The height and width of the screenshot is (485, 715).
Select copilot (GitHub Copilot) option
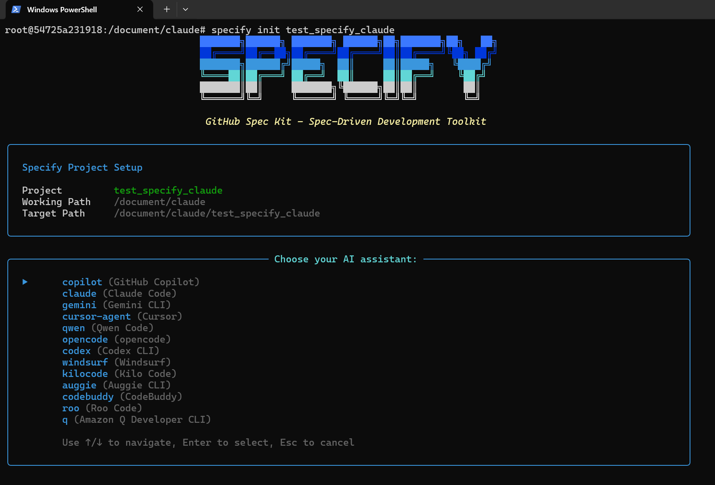[x=131, y=282]
